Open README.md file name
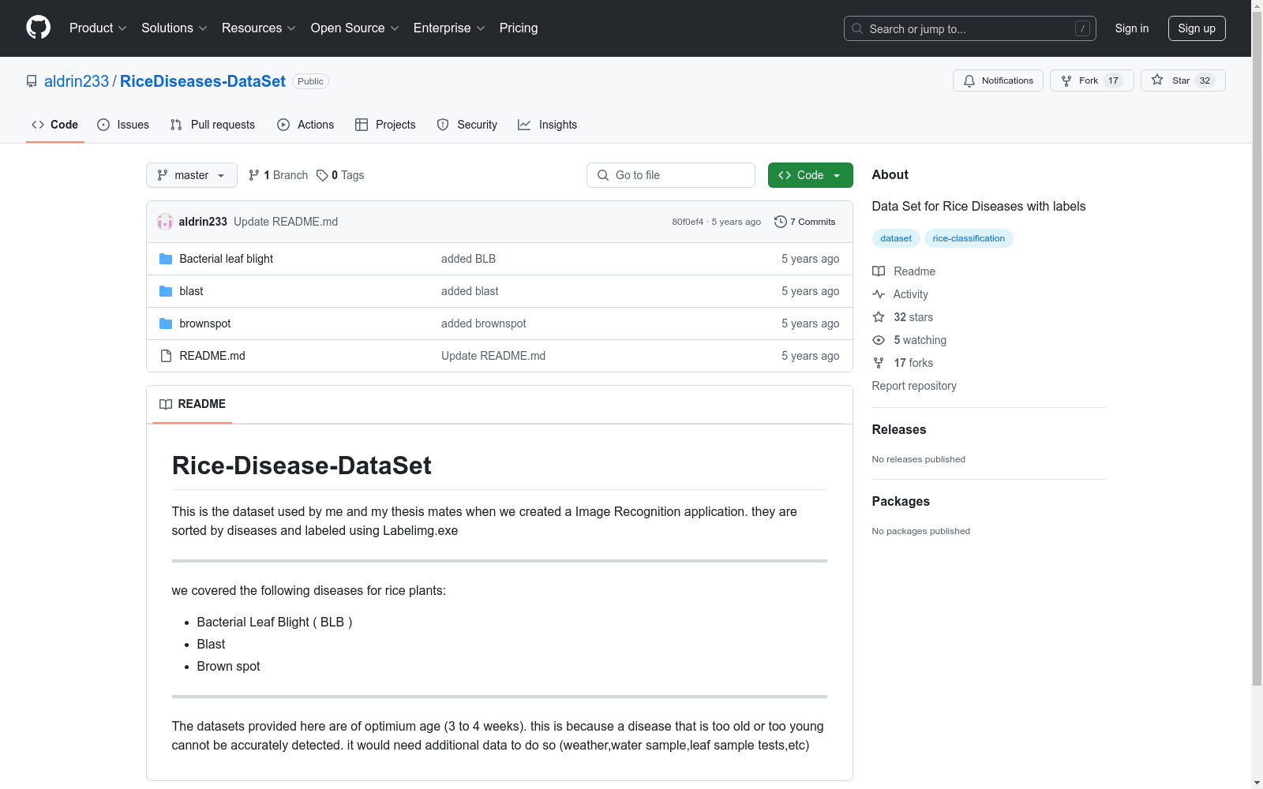 (212, 356)
